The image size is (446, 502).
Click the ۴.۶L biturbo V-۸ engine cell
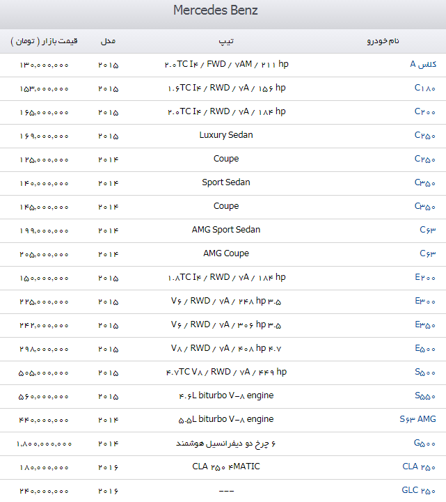(x=226, y=395)
